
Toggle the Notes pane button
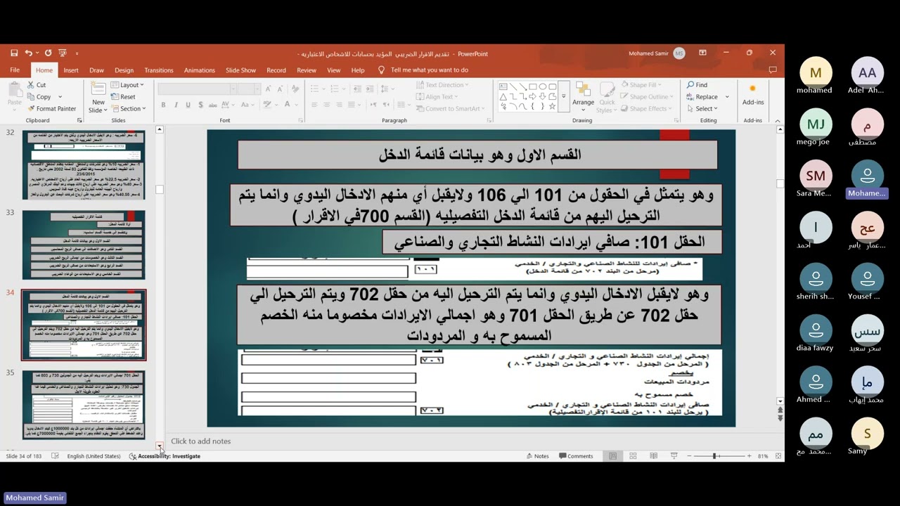click(x=537, y=456)
